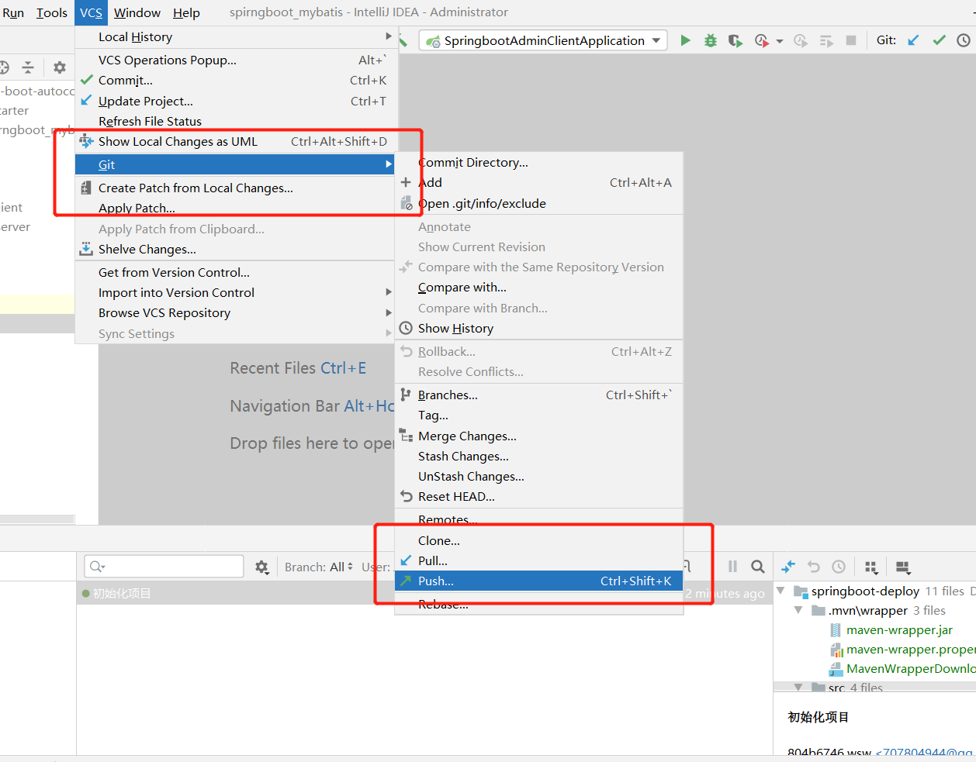
Task: Choose Stash Changes
Action: coord(539,456)
